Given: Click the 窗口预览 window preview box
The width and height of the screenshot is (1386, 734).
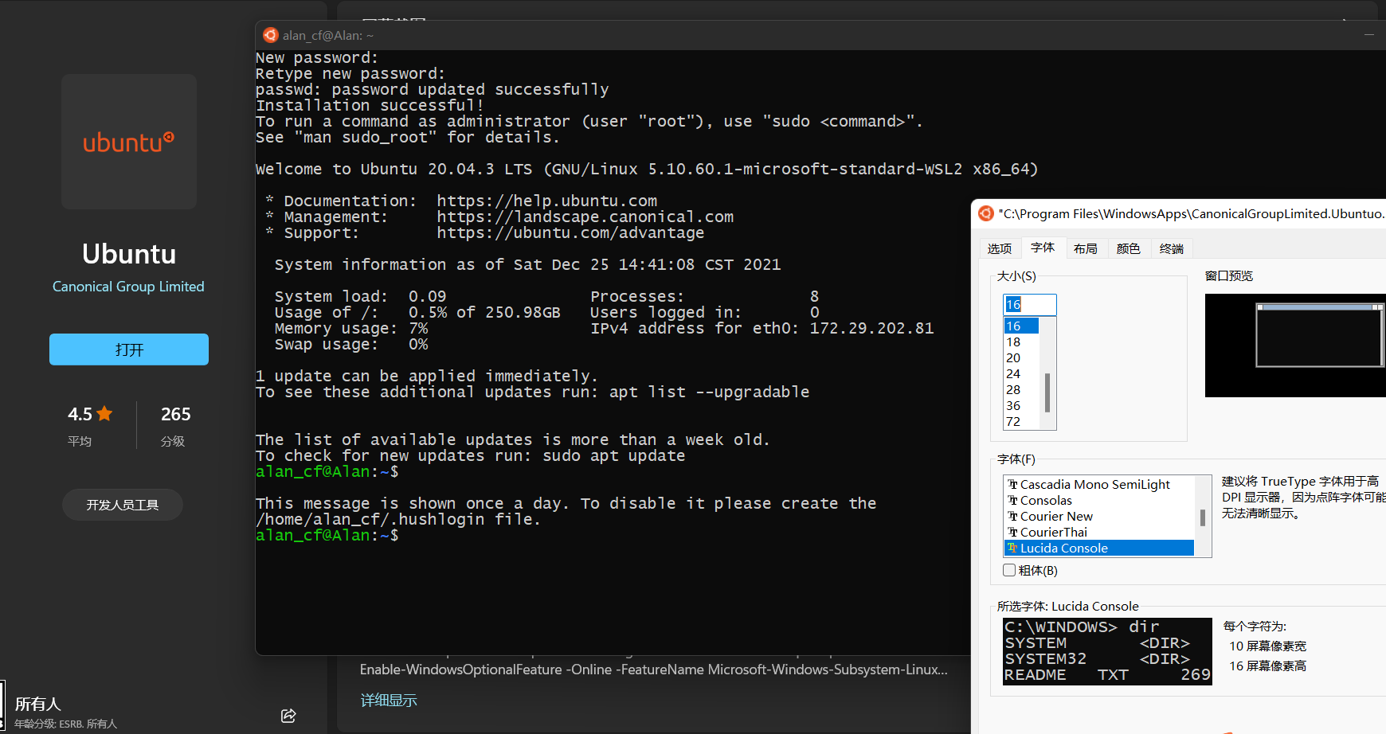Looking at the screenshot, I should point(1295,346).
